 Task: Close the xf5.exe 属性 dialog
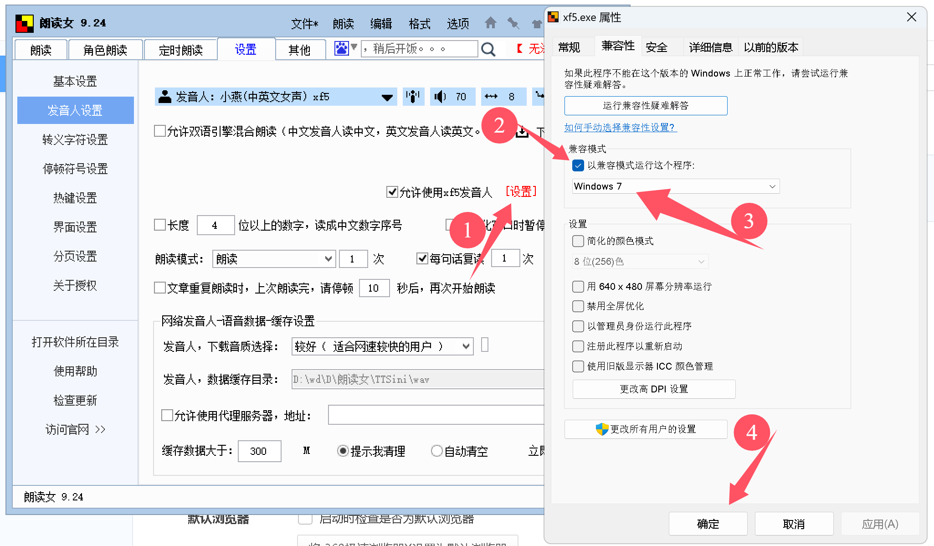[912, 17]
